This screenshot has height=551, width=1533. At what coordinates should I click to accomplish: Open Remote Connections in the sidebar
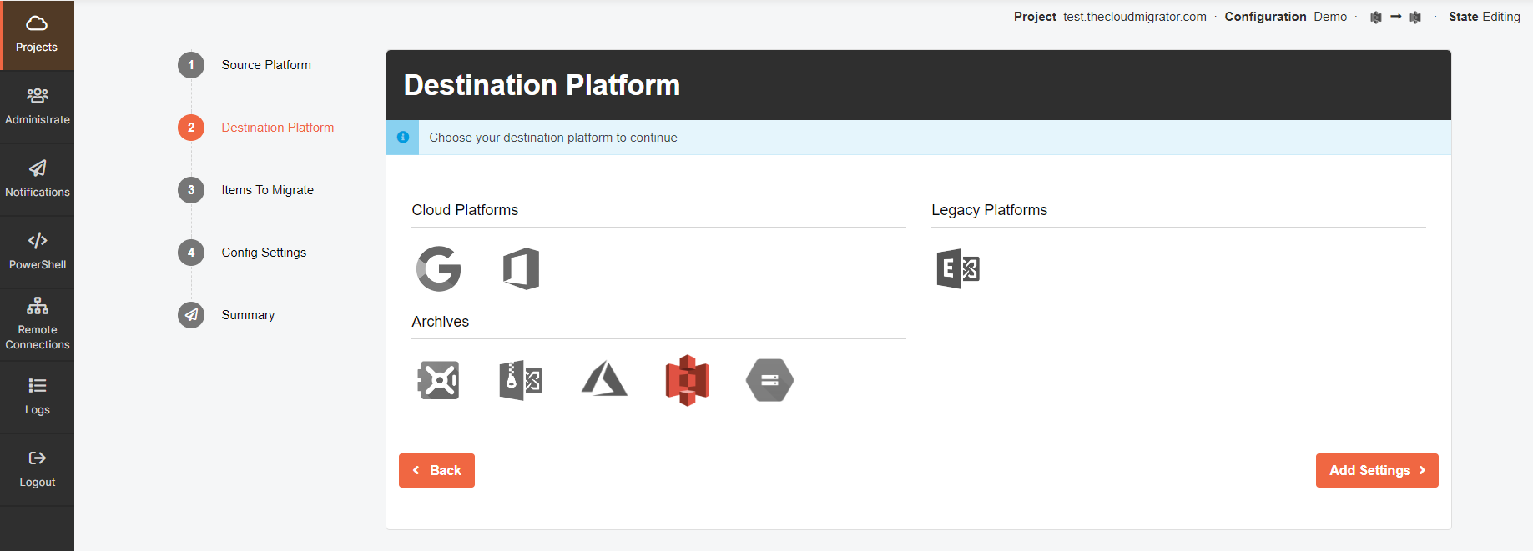pyautogui.click(x=37, y=325)
